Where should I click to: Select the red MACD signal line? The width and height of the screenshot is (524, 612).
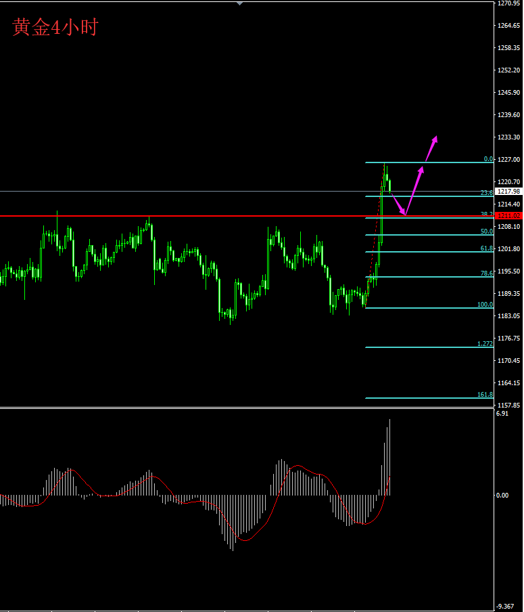[x=195, y=504]
